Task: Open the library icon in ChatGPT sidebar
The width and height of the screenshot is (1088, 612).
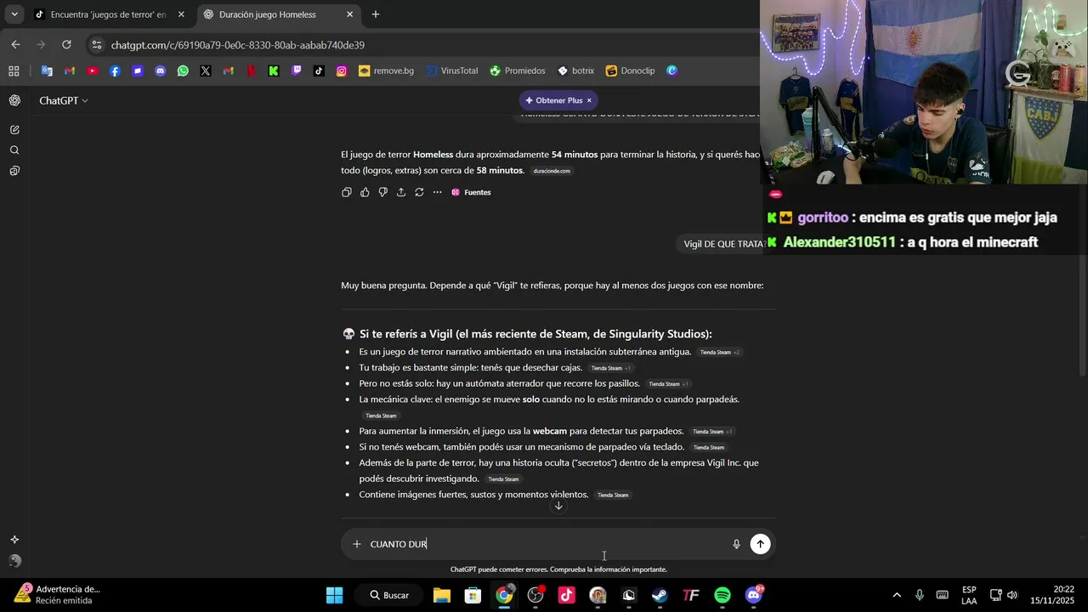Action: [x=14, y=171]
